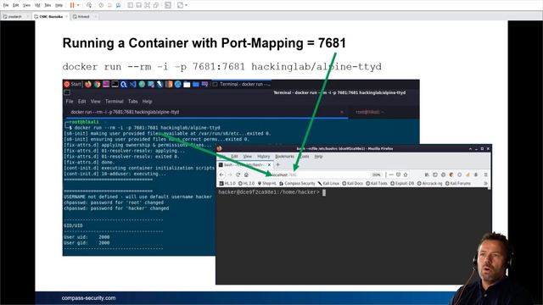Open the VMware Edit menu

[x=16, y=5]
